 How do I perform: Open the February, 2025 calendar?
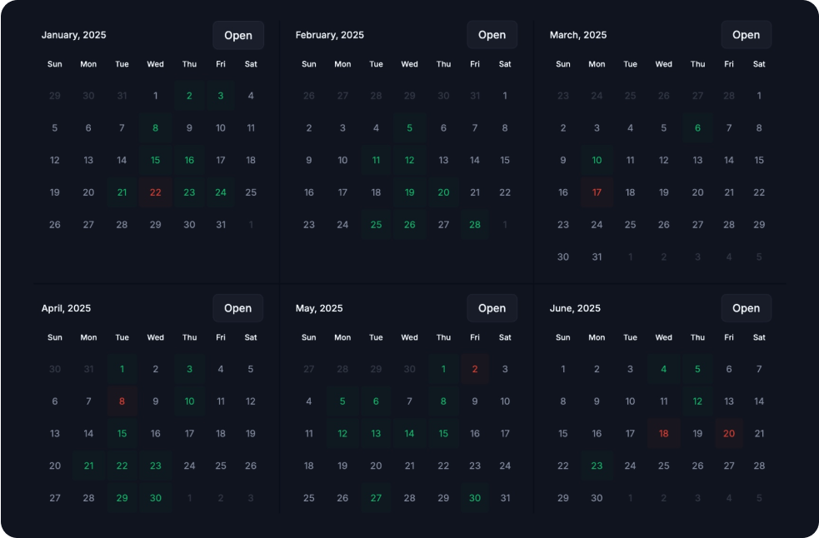click(x=492, y=35)
